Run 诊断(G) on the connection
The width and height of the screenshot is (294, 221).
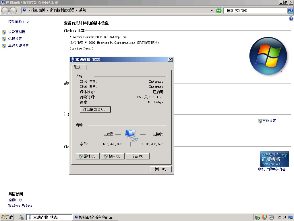pos(138,156)
